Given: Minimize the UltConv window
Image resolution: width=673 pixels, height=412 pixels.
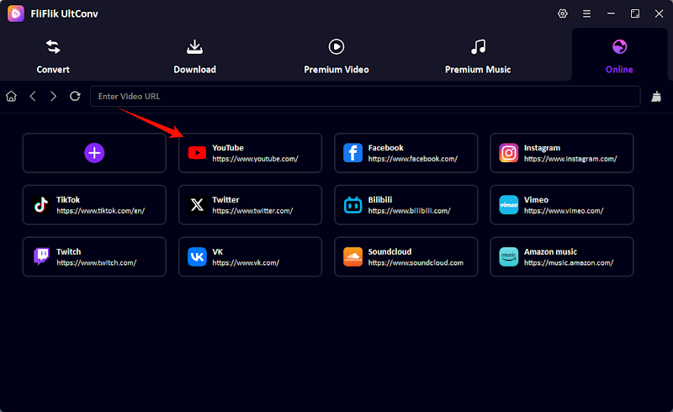Looking at the screenshot, I should pyautogui.click(x=611, y=13).
